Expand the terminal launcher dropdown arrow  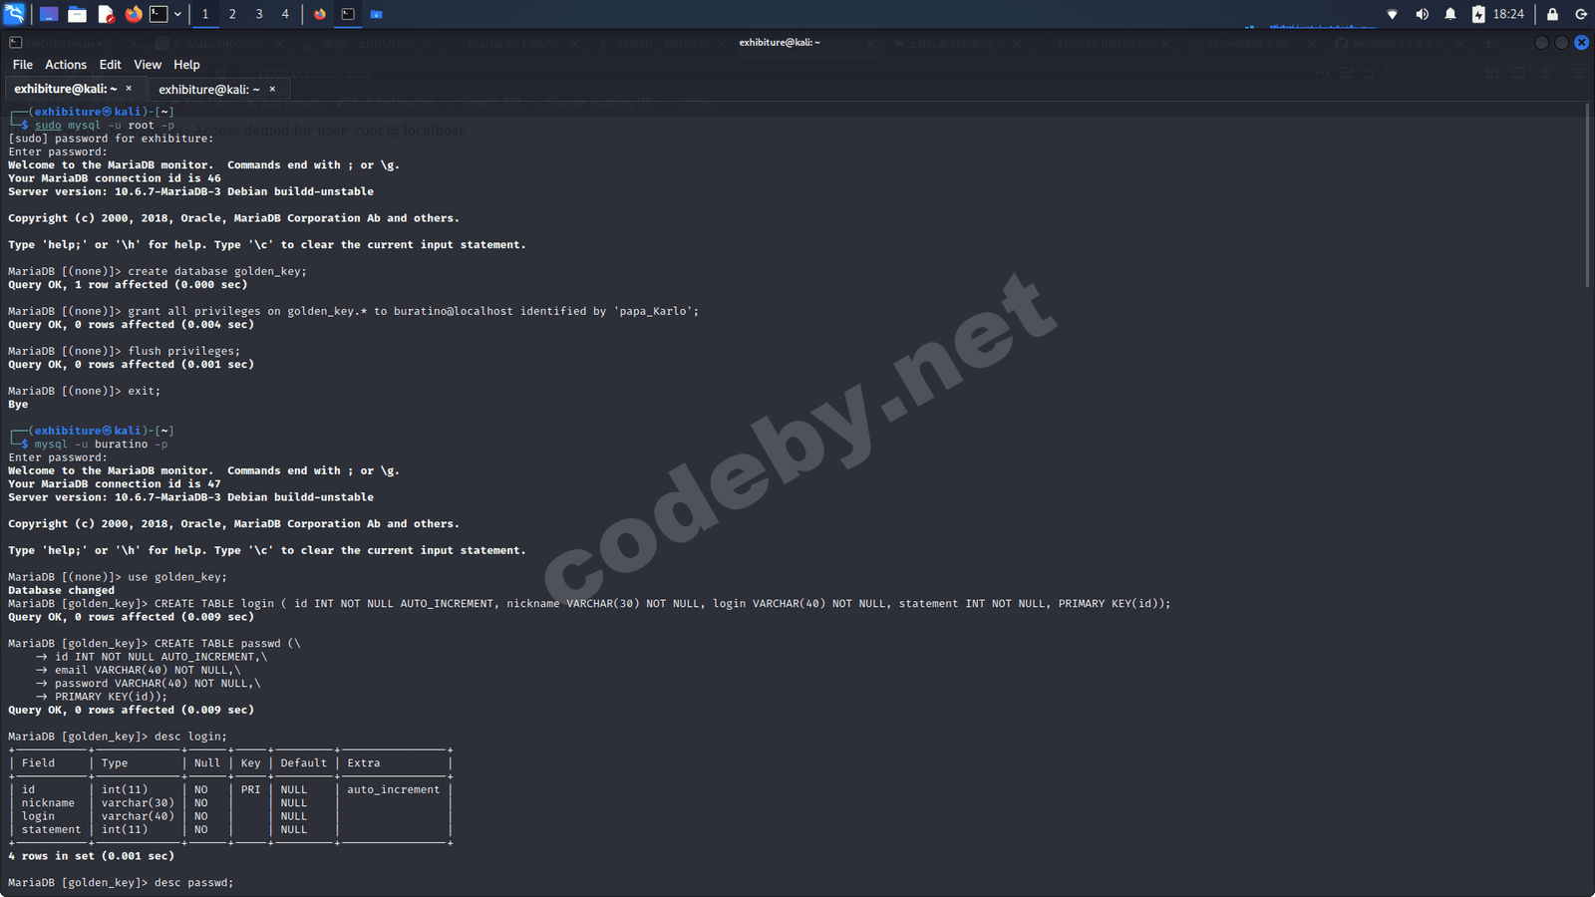coord(177,14)
